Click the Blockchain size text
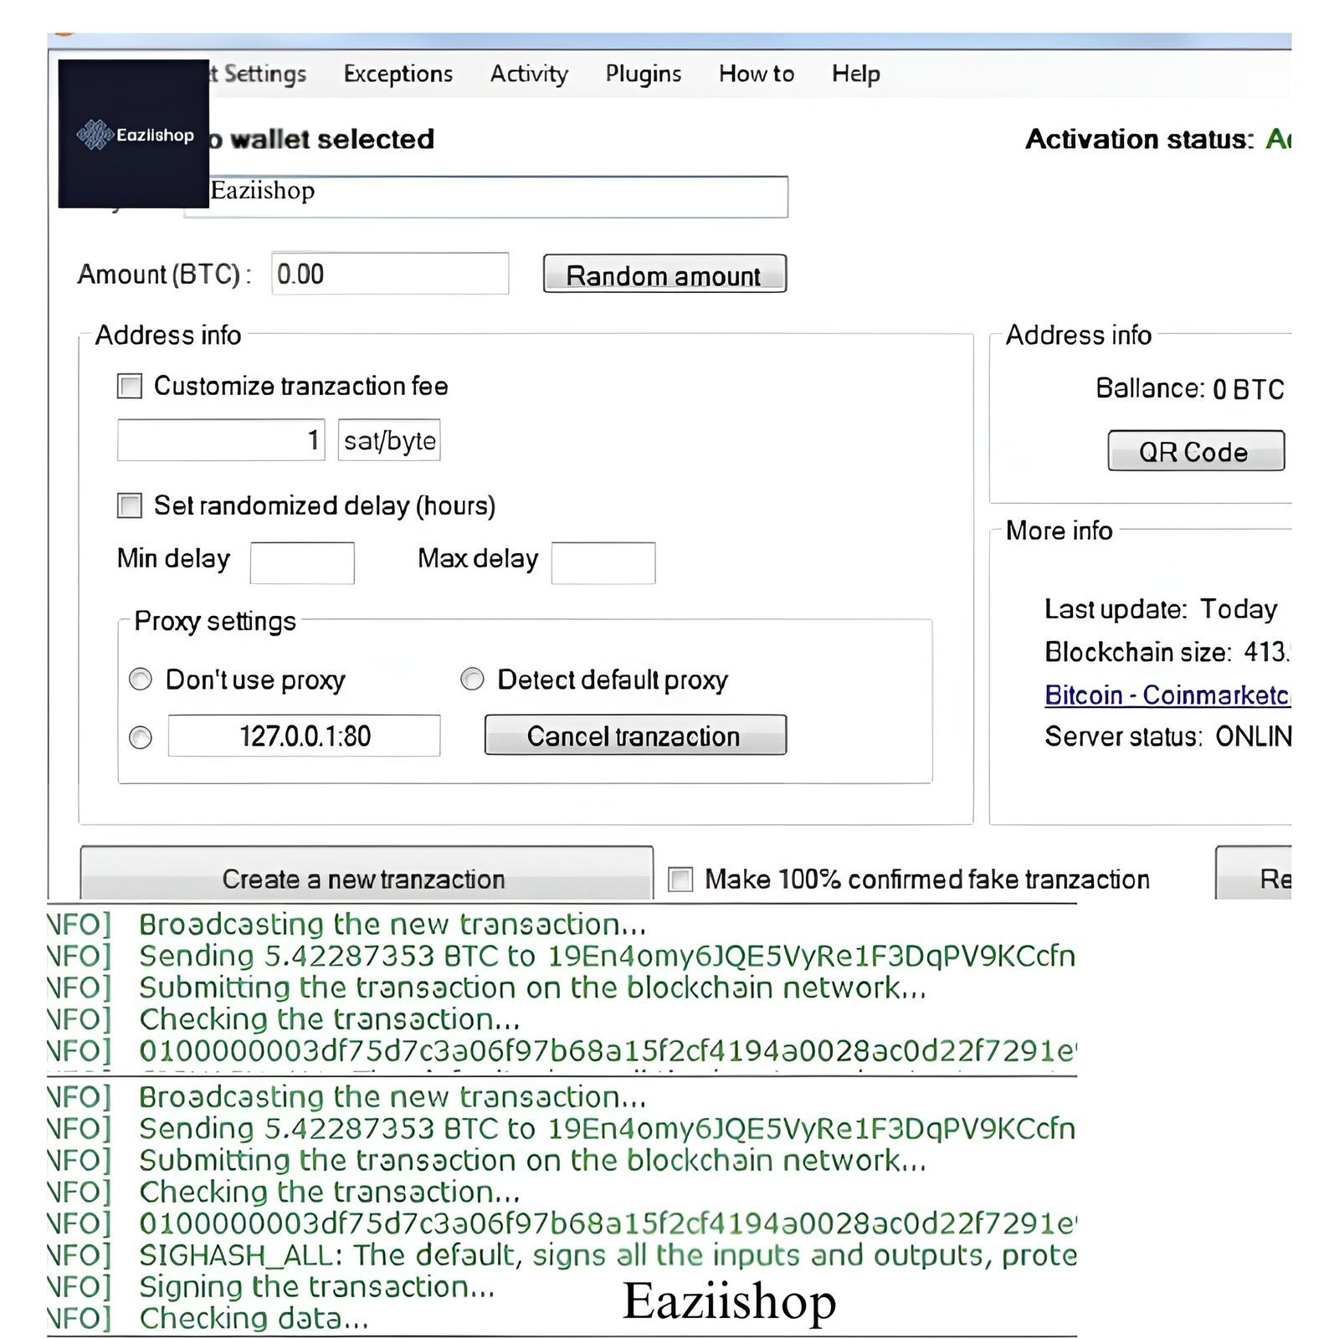Screen dimensions: 1339x1339 (x=1167, y=652)
